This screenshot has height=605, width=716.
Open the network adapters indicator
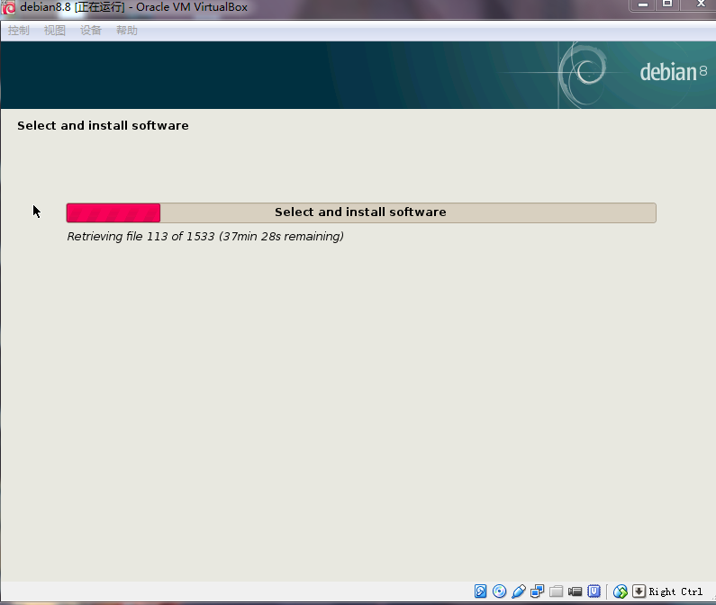pyautogui.click(x=538, y=591)
